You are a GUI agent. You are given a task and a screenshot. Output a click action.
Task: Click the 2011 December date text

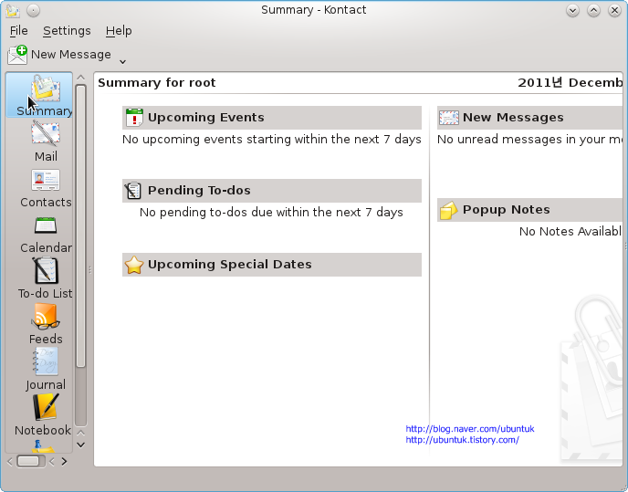tap(570, 83)
